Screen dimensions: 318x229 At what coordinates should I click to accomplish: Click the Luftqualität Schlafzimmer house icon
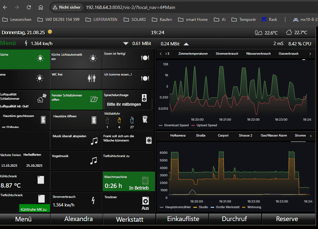pos(40,98)
